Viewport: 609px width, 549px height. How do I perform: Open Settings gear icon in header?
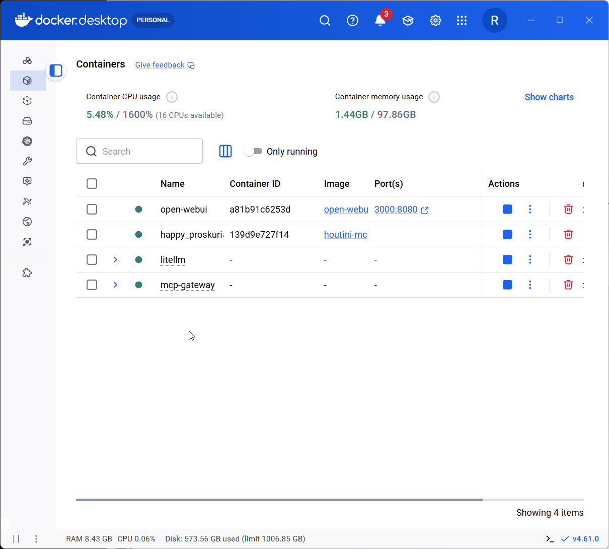[435, 20]
